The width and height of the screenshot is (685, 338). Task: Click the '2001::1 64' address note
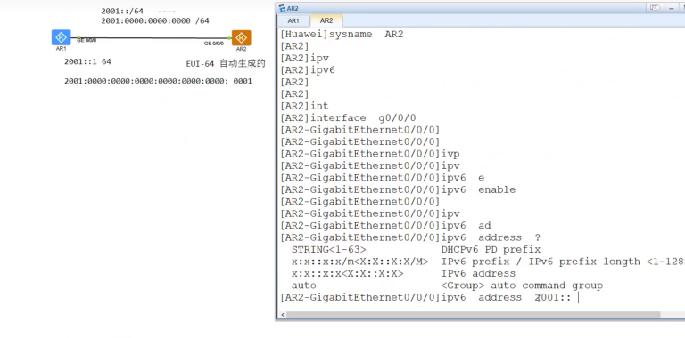click(87, 62)
